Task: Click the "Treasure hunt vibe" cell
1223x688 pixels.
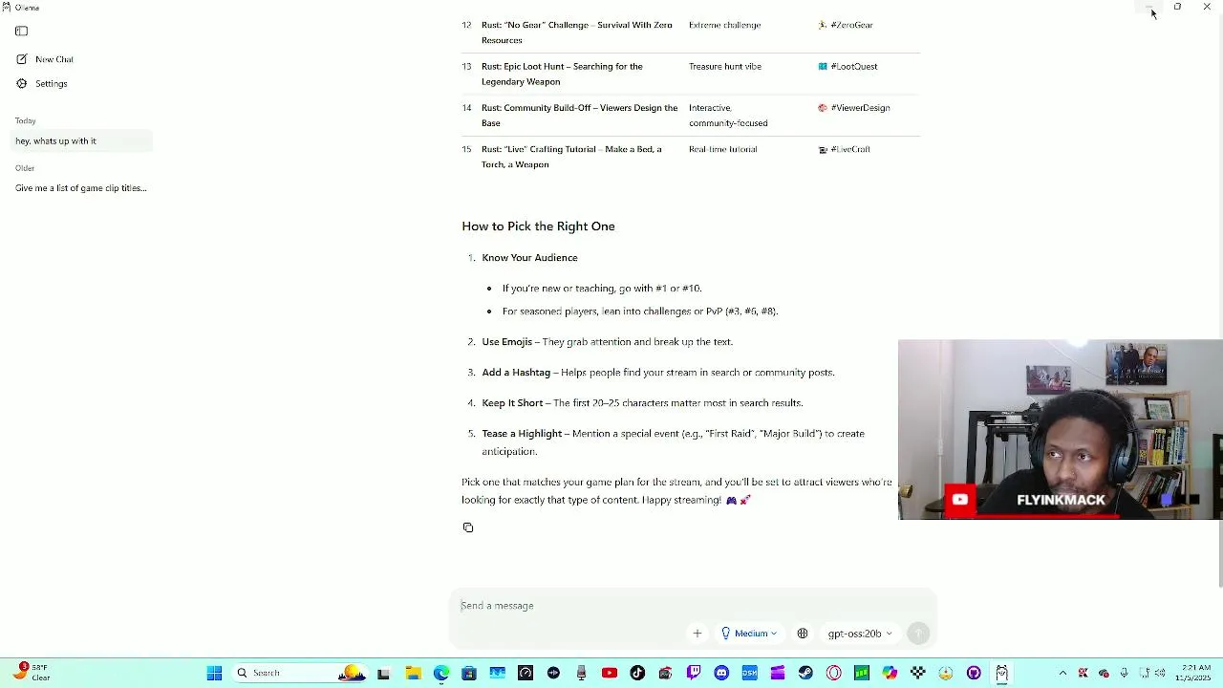Action: [x=724, y=67]
